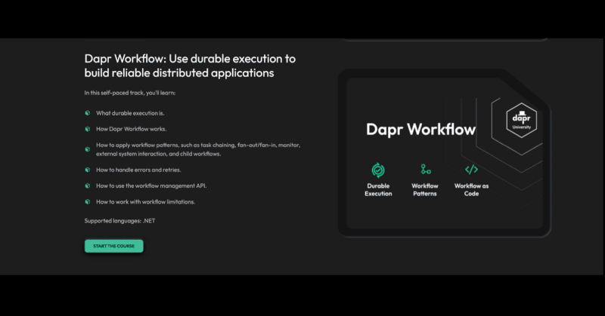Click the Durable Execution icon

378,170
